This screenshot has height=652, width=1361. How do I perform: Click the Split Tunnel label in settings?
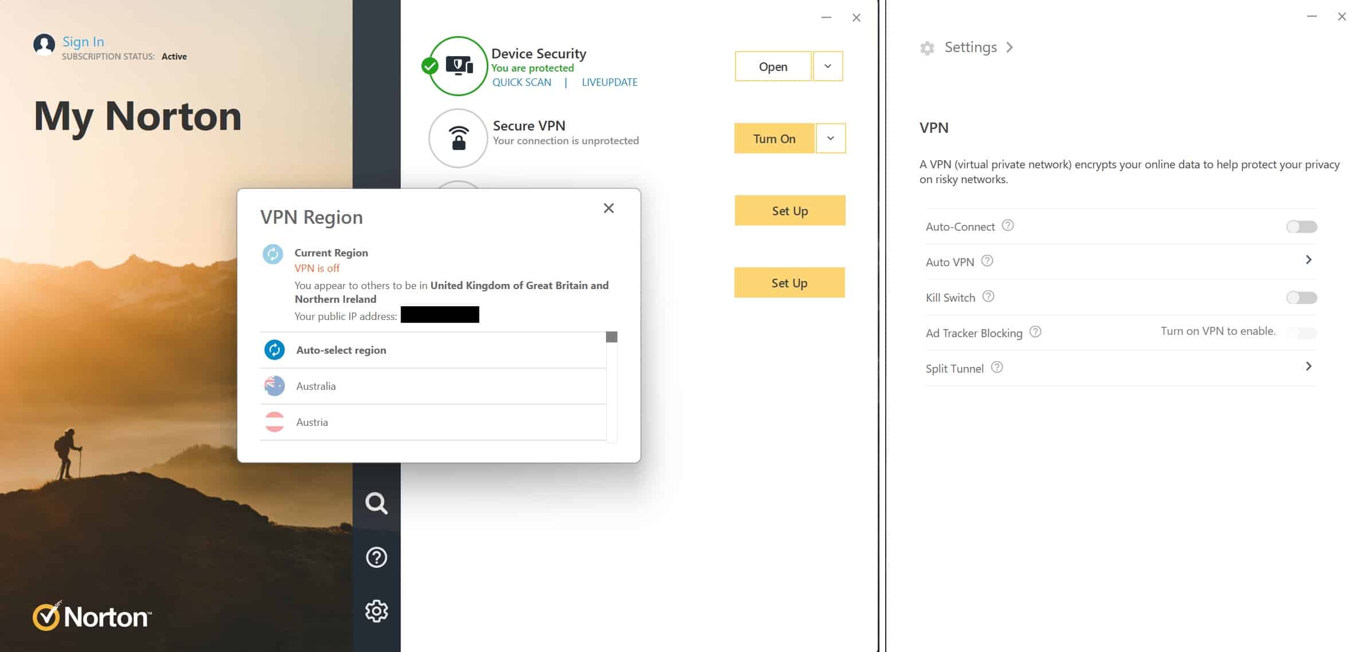coord(955,369)
